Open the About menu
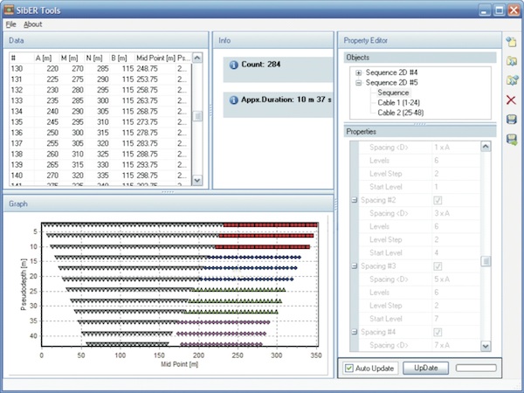This screenshot has height=393, width=524. [32, 24]
